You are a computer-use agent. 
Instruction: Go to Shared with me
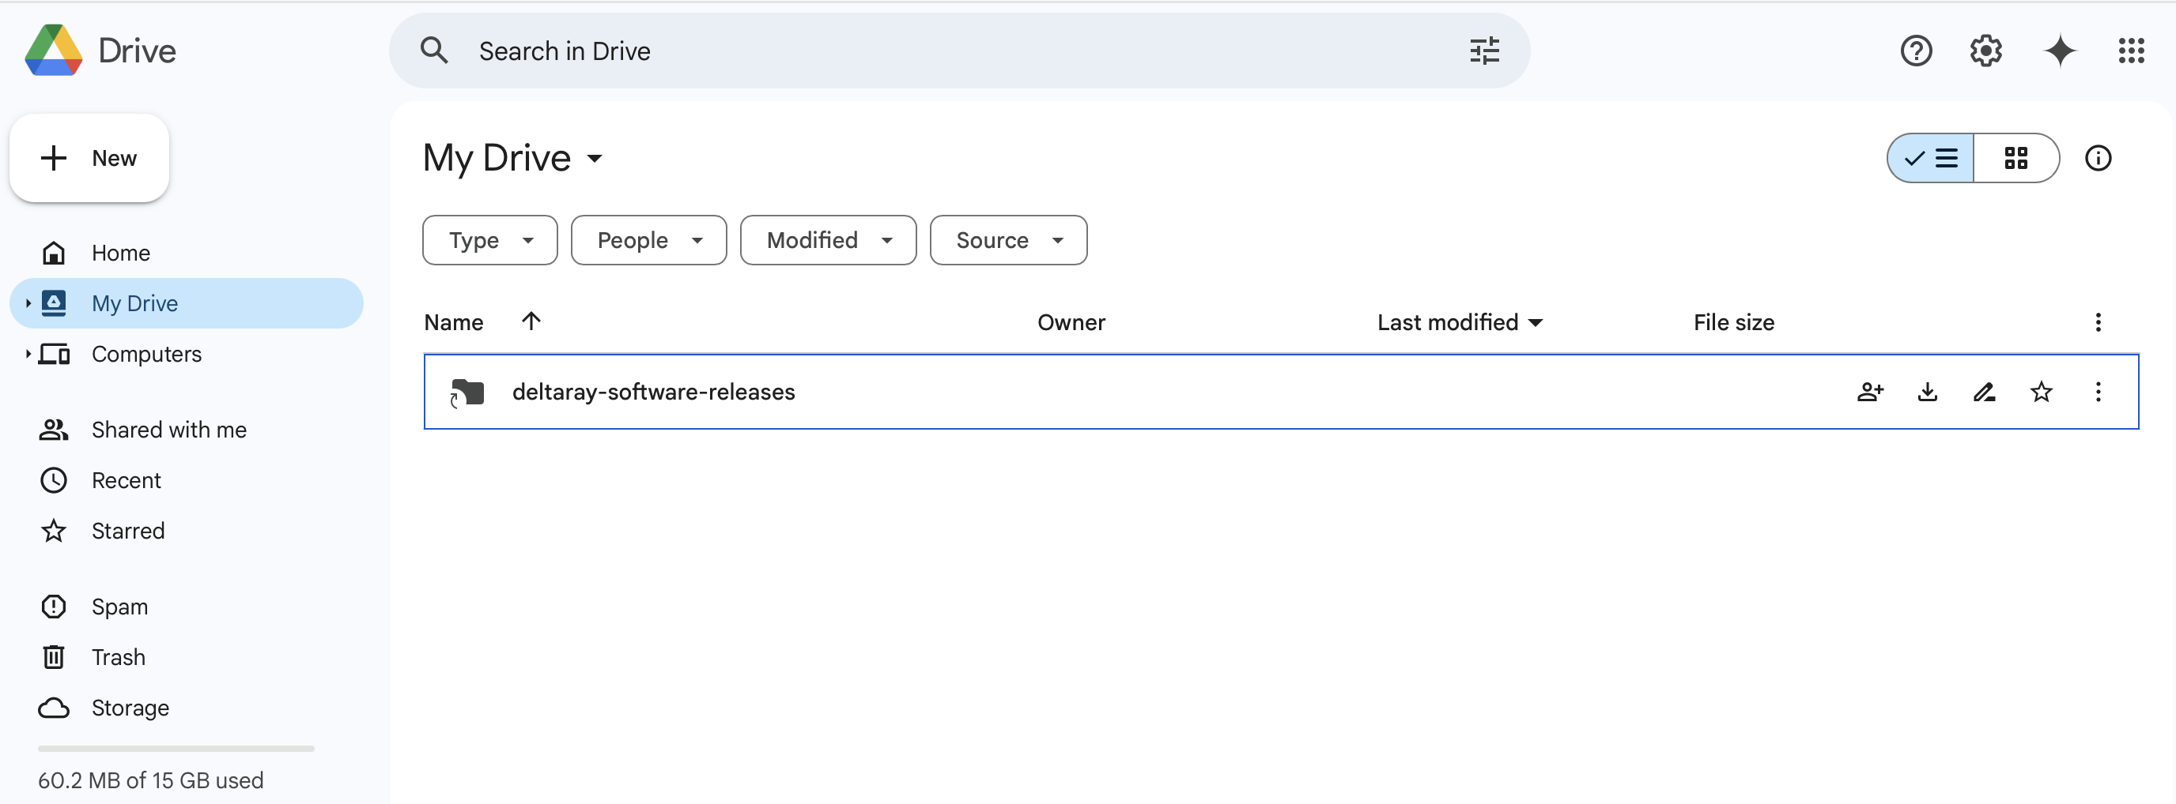point(168,430)
